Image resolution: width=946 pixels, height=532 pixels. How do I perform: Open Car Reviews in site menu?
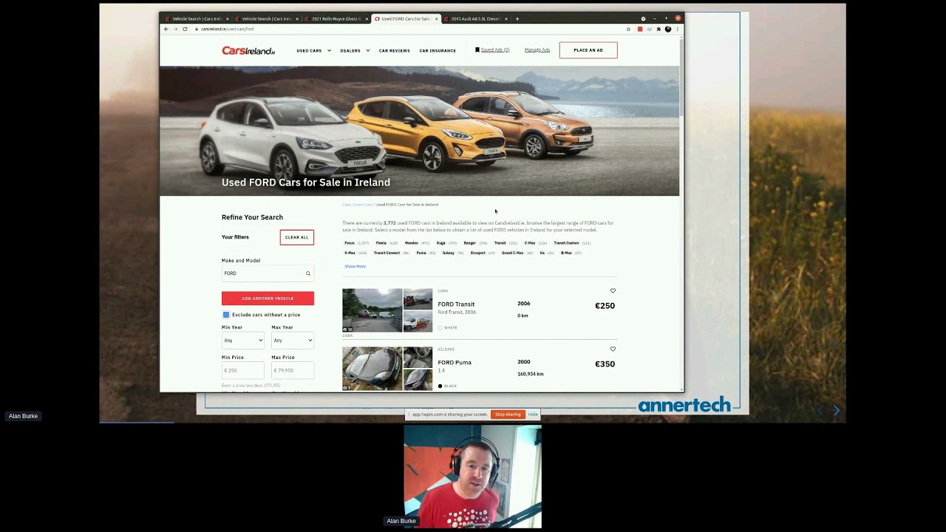394,50
